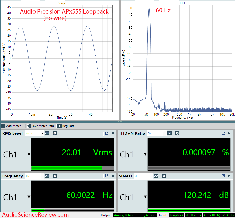235x218 pixels.
Task: Click the THD+N Ratio bargraph
Action: tap(189, 168)
